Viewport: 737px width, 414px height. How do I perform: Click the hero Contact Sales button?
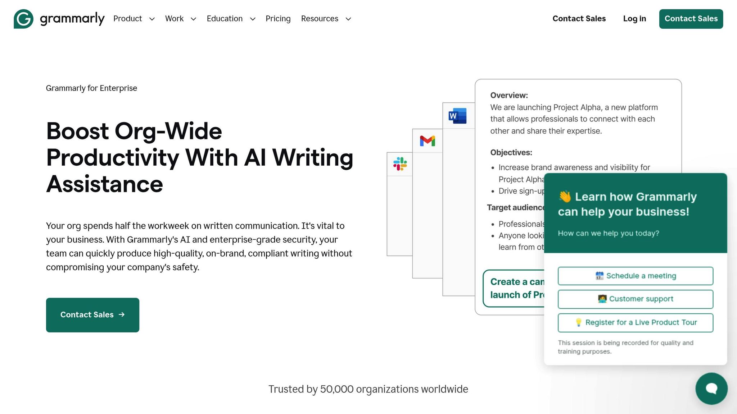pos(92,315)
